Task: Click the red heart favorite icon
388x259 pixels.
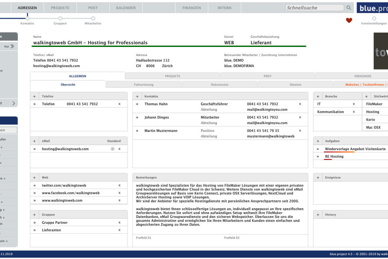Action: tap(349, 20)
